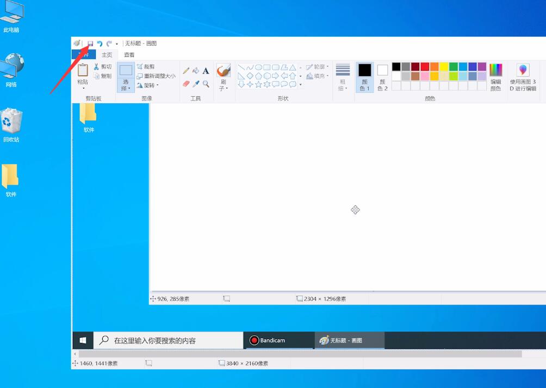Select the Text tool (letter A)
The height and width of the screenshot is (388, 546).
click(x=206, y=71)
